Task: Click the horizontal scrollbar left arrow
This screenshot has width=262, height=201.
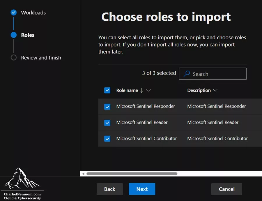Action: tap(83, 174)
